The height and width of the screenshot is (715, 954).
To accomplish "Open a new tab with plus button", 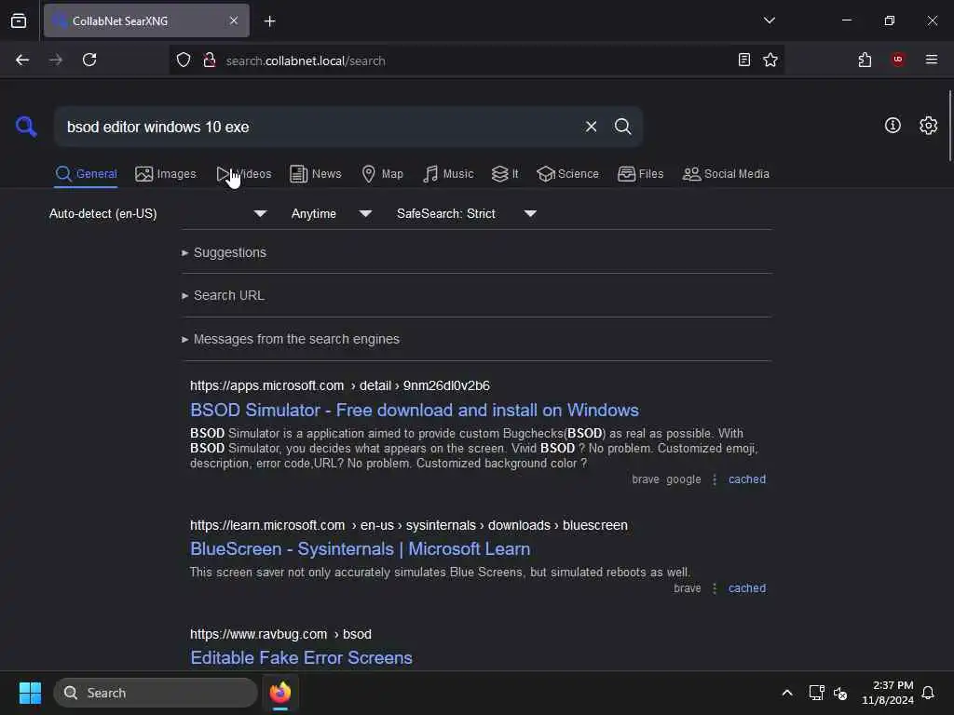I will (x=269, y=21).
